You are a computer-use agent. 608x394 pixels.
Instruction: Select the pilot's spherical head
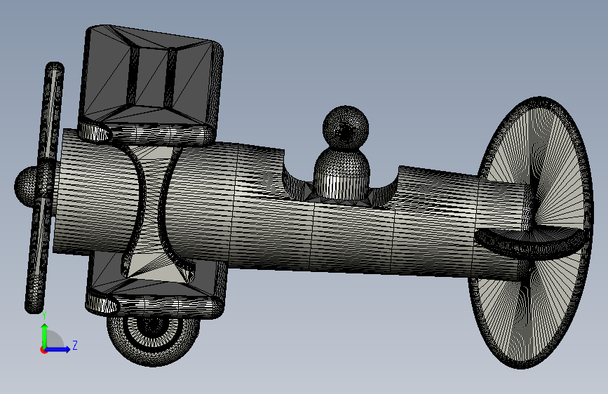pos(346,128)
